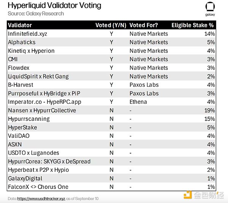Click the Eligible Stake % column header
The width and height of the screenshot is (228, 203).
[x=193, y=25]
